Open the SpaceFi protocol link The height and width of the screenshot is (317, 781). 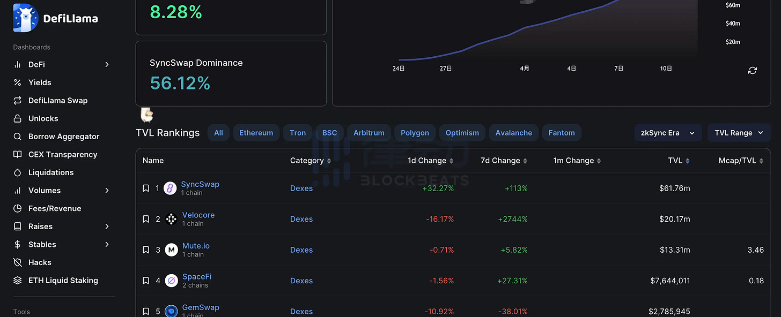197,277
